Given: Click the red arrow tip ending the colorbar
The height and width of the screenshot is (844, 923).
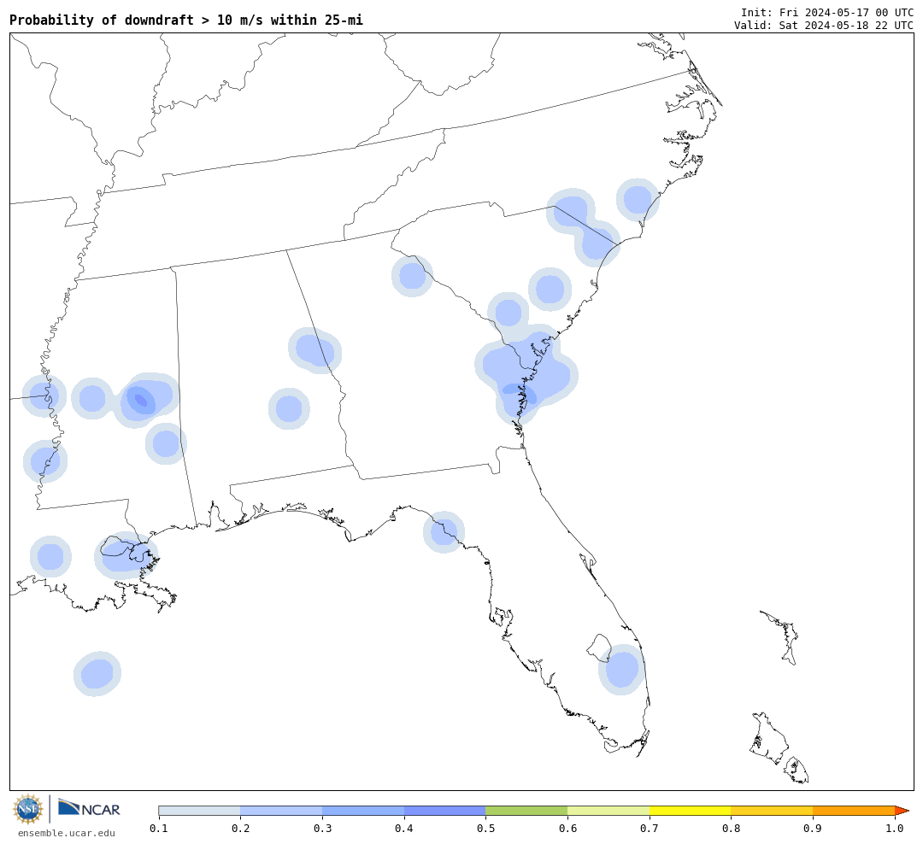Looking at the screenshot, I should [x=902, y=811].
